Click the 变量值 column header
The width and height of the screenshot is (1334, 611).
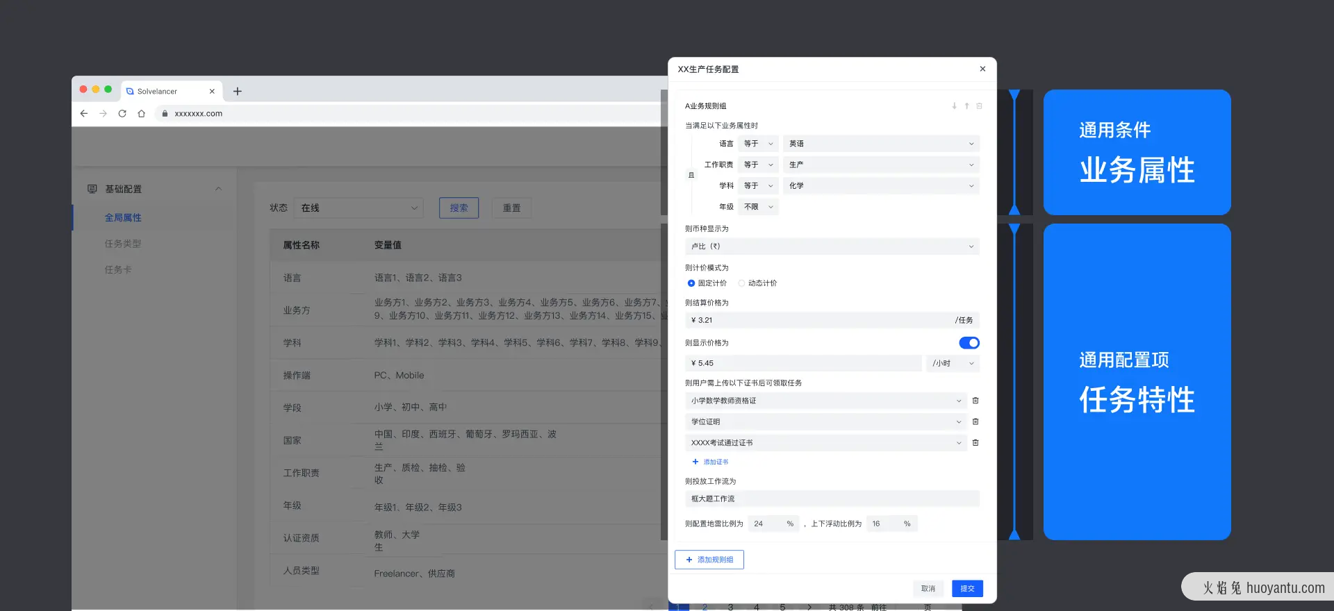pos(388,245)
